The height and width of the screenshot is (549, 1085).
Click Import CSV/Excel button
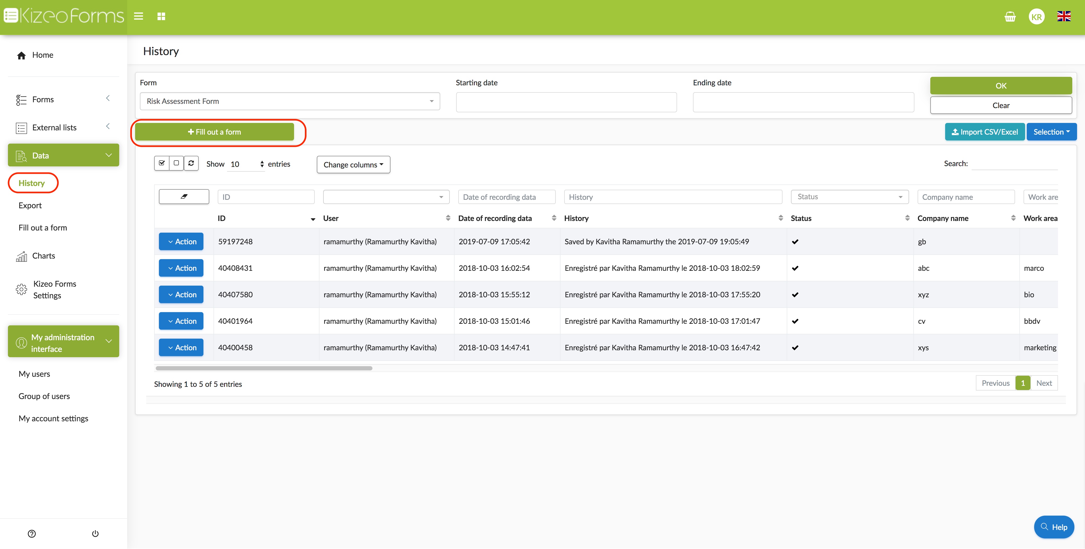(985, 132)
